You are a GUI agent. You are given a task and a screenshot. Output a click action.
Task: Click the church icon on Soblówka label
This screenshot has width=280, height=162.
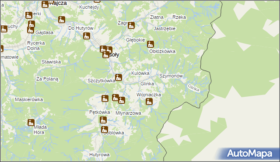105,130
